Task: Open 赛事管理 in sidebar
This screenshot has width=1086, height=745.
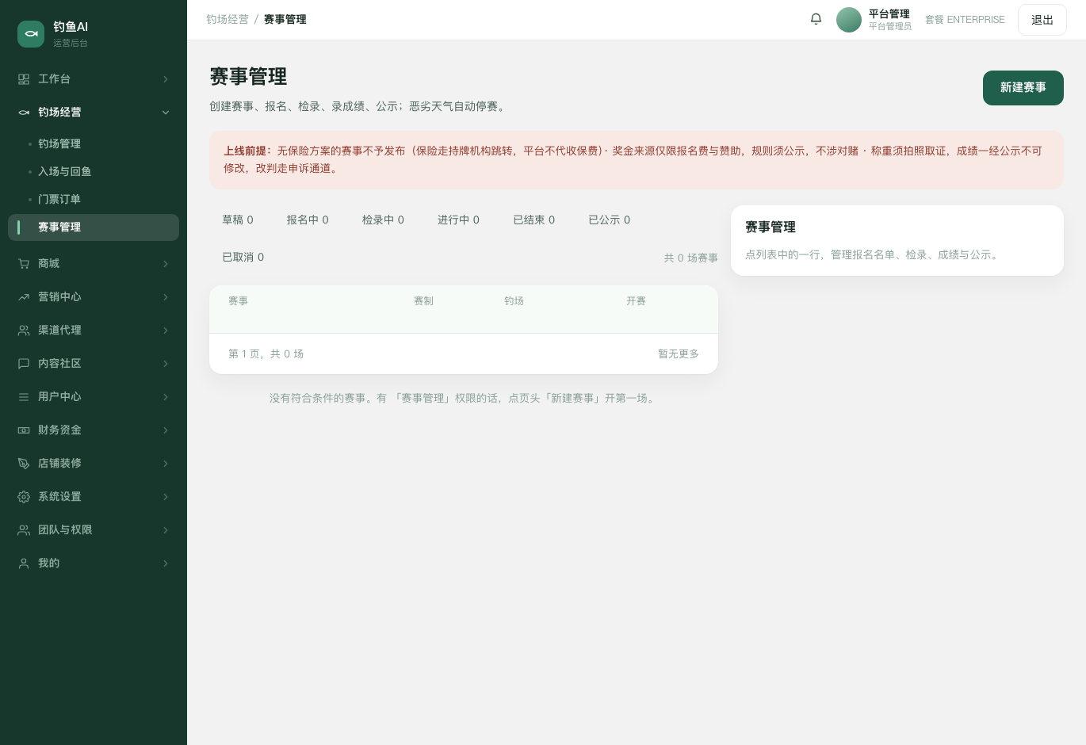Action: (x=94, y=227)
